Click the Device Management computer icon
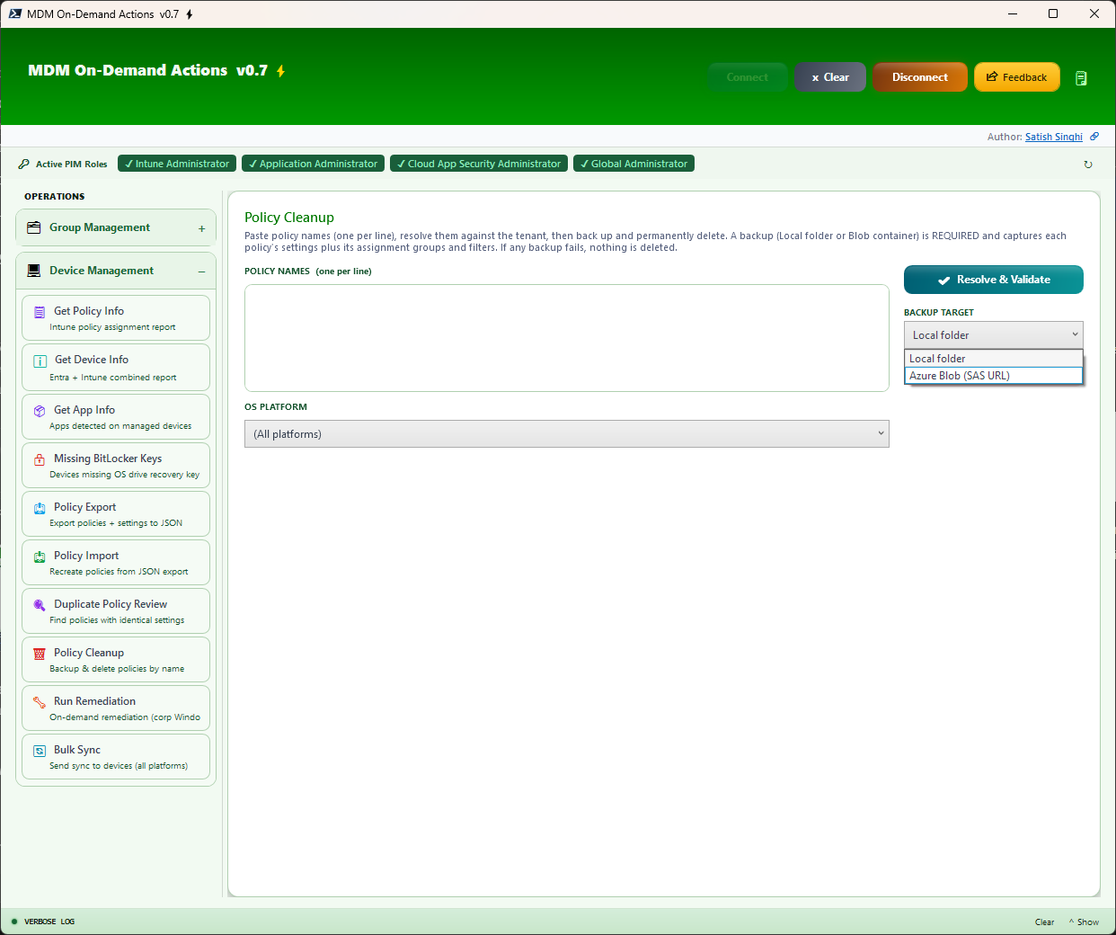 [x=34, y=271]
